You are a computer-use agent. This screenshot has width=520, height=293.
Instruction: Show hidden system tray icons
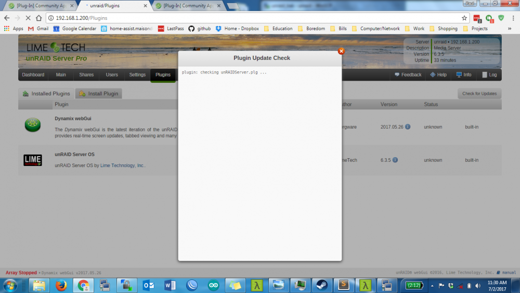tap(432, 286)
